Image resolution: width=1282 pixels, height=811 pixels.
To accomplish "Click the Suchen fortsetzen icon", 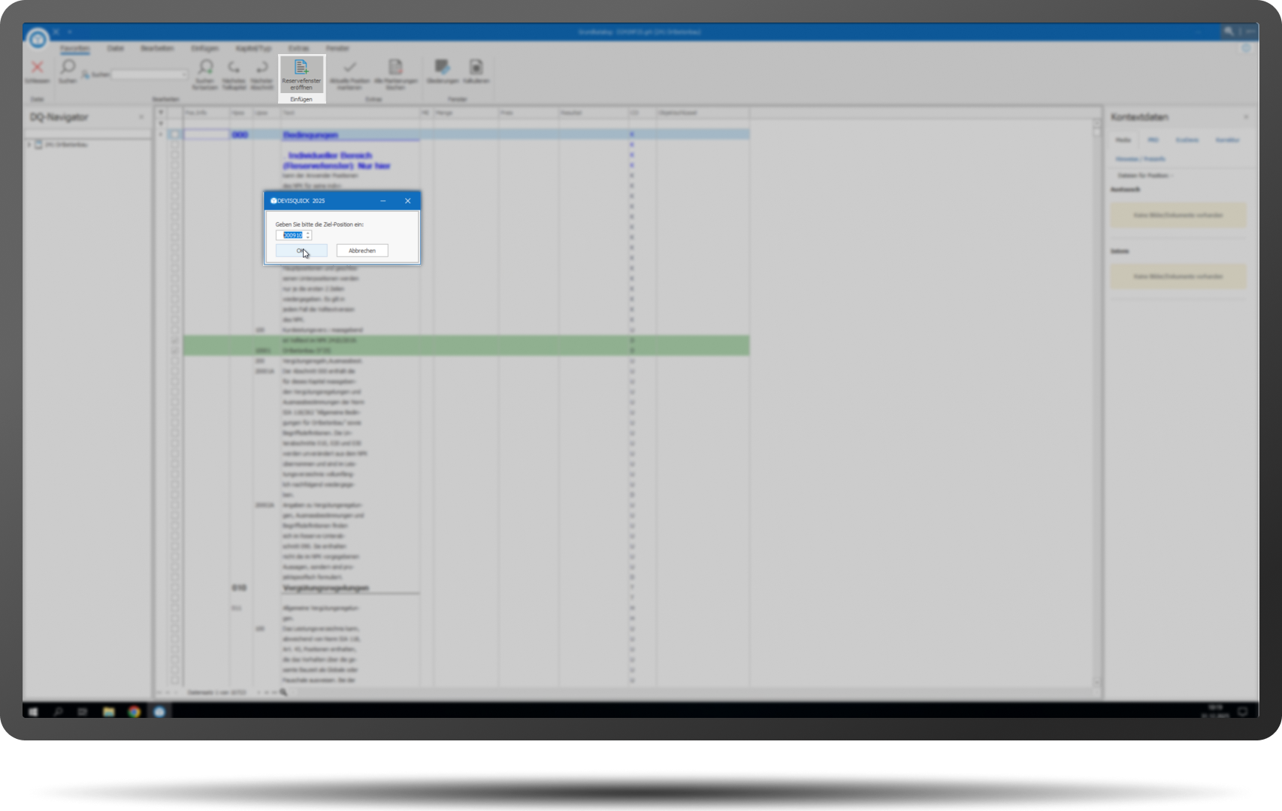I will [204, 68].
